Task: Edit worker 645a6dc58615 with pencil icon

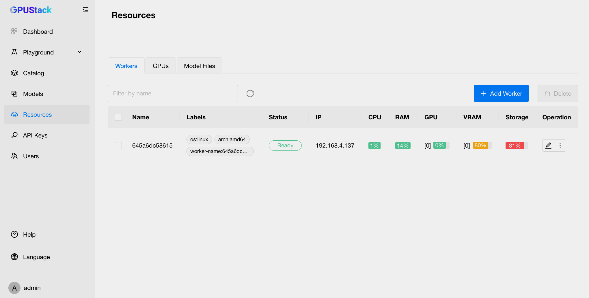Action: point(548,146)
